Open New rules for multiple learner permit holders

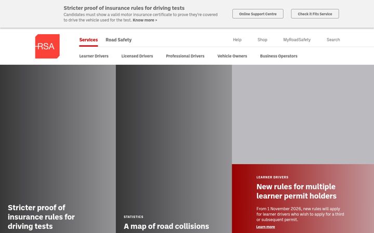[x=296, y=191]
